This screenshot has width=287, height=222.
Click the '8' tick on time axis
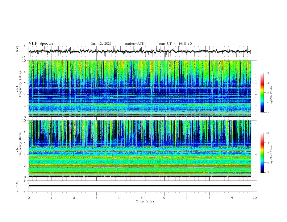click(209, 198)
